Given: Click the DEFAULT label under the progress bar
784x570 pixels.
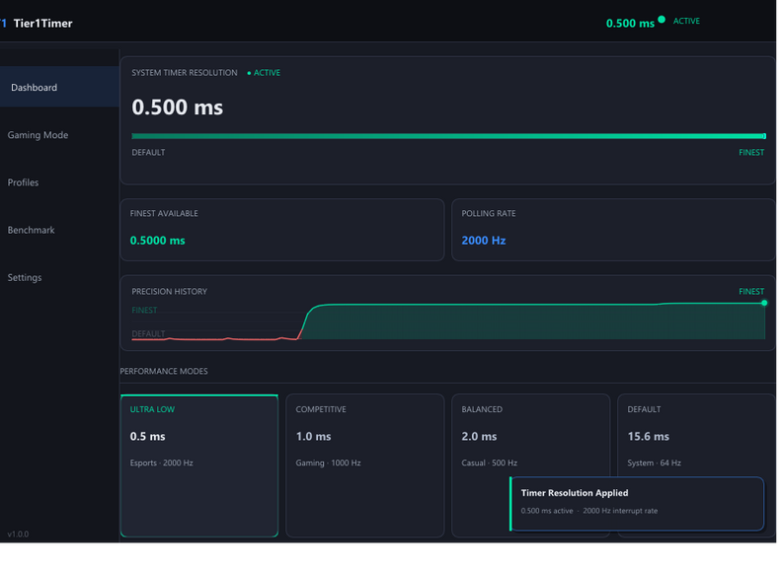Looking at the screenshot, I should pos(148,153).
